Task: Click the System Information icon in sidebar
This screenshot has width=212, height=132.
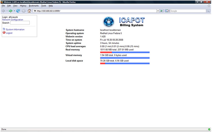Action: 4,29
